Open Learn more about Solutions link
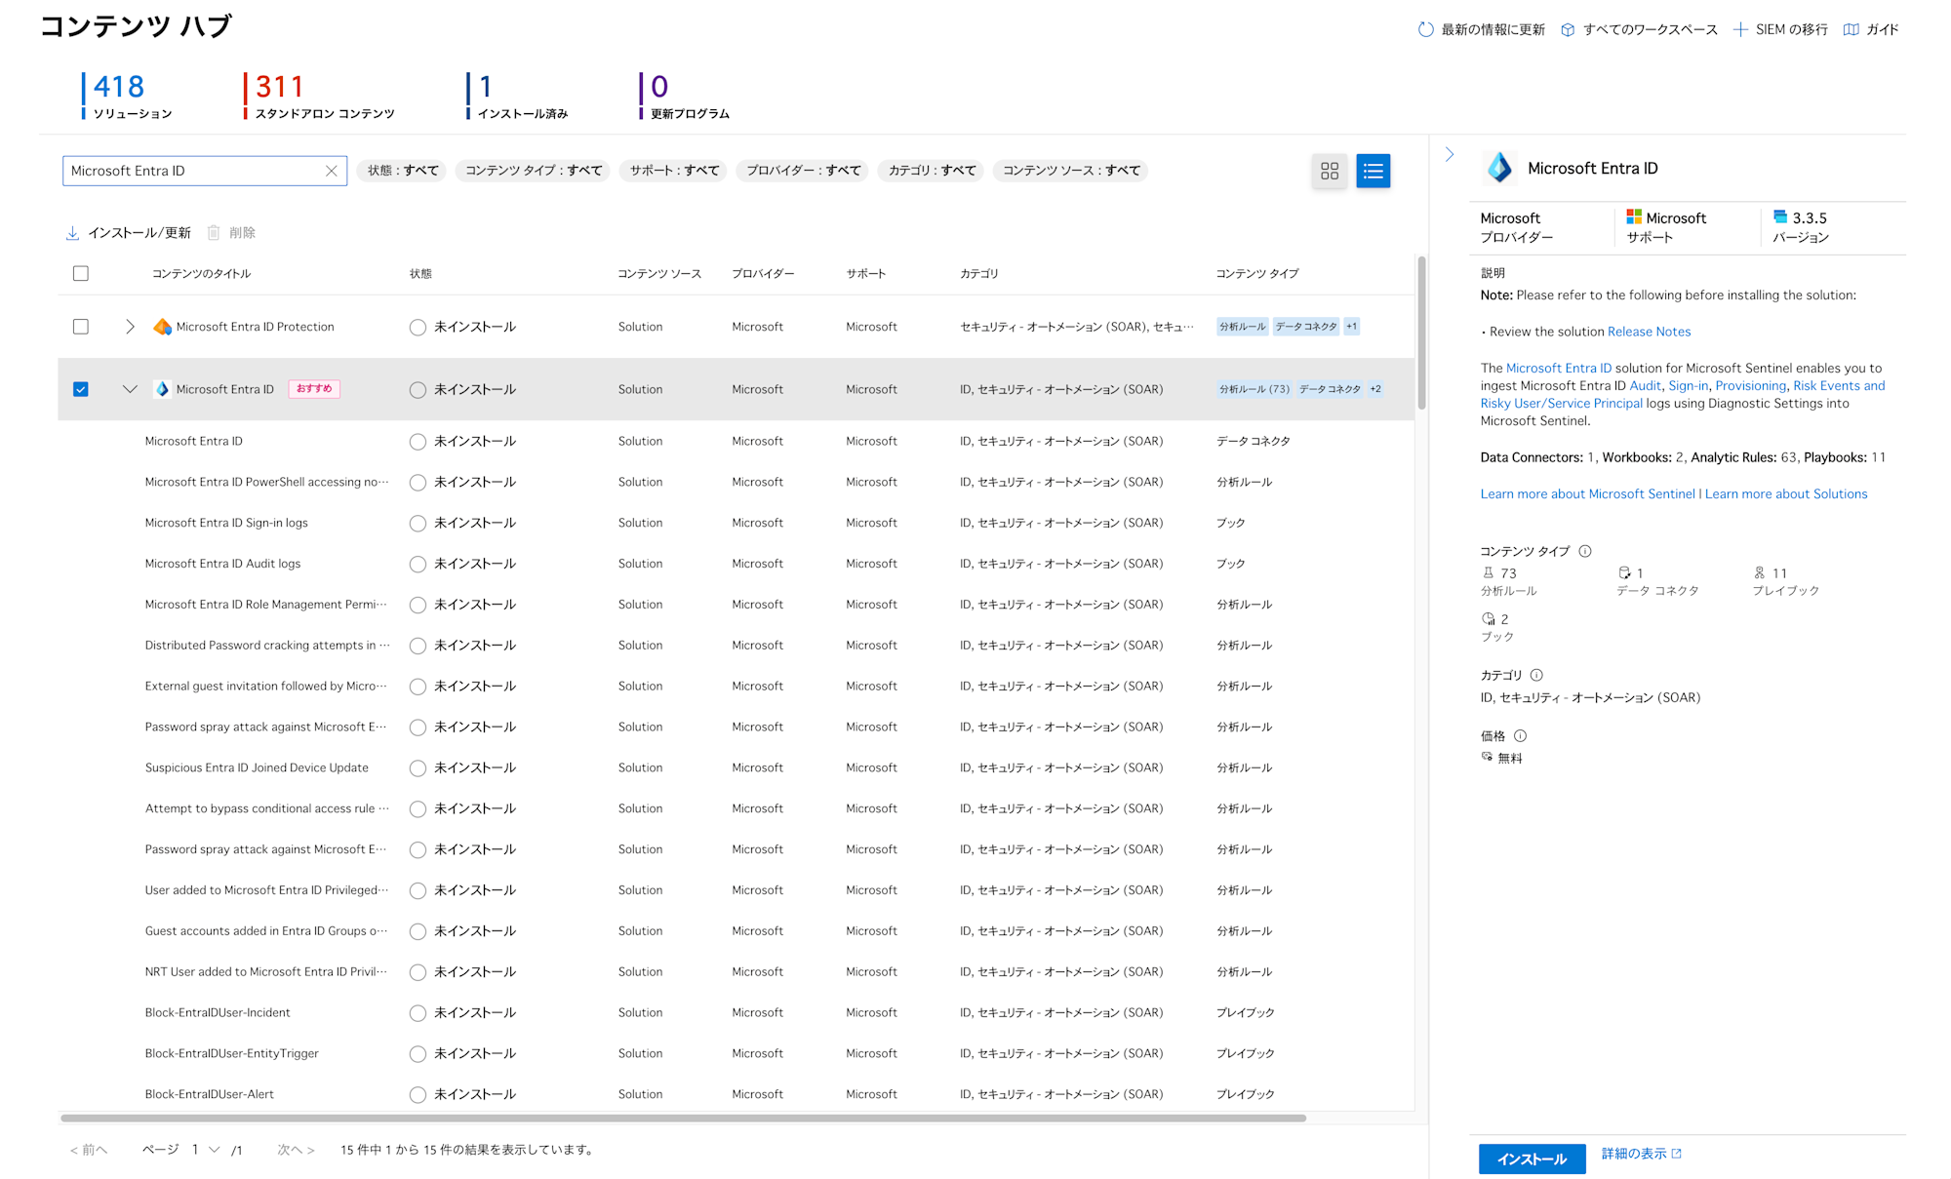 pos(1785,494)
